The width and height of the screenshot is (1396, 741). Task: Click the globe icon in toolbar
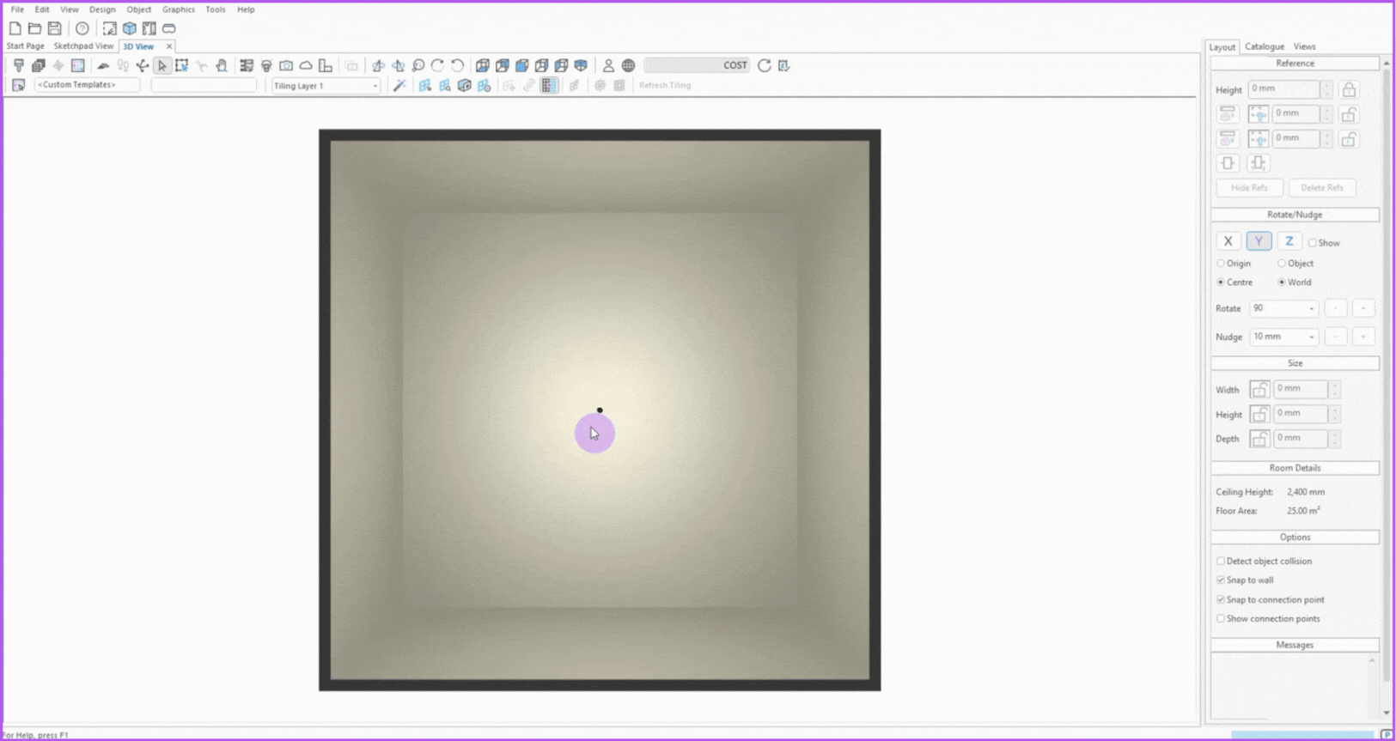coord(629,65)
